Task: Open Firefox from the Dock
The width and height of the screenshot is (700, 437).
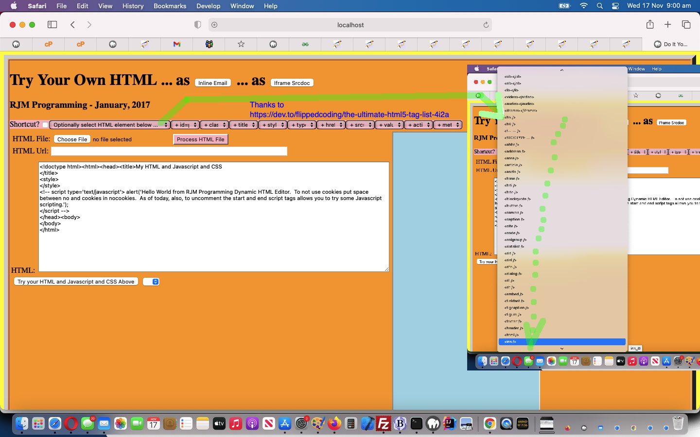Action: [334, 424]
